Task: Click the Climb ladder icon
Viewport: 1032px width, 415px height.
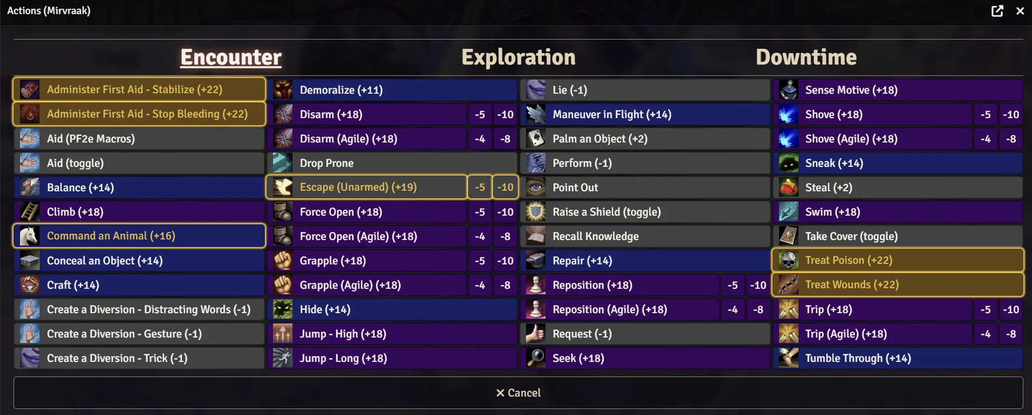Action: click(30, 212)
